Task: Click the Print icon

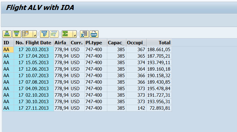Action: 94,34
